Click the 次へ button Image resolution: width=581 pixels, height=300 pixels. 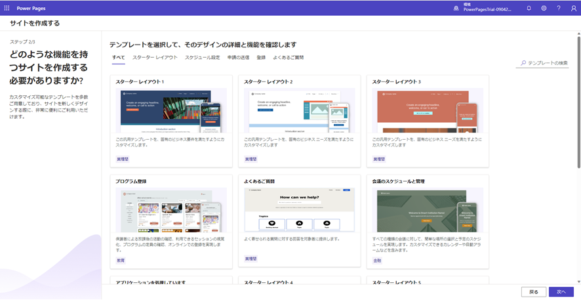click(561, 292)
